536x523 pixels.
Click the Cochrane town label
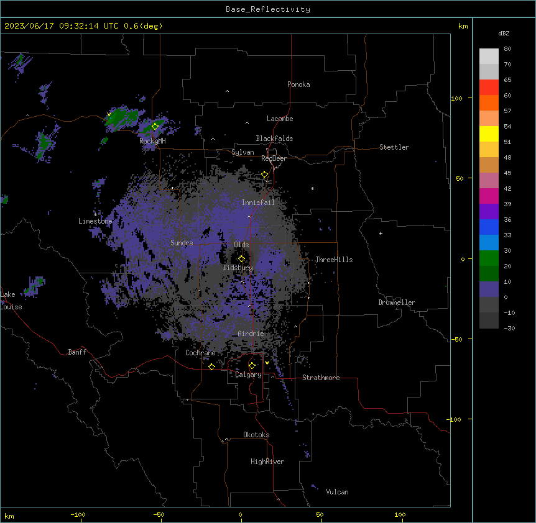click(x=200, y=353)
